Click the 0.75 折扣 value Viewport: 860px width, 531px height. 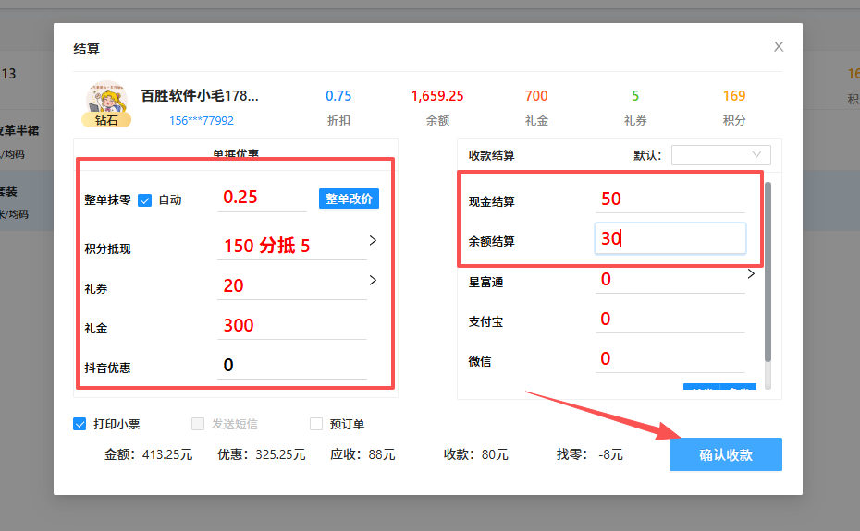(x=338, y=96)
